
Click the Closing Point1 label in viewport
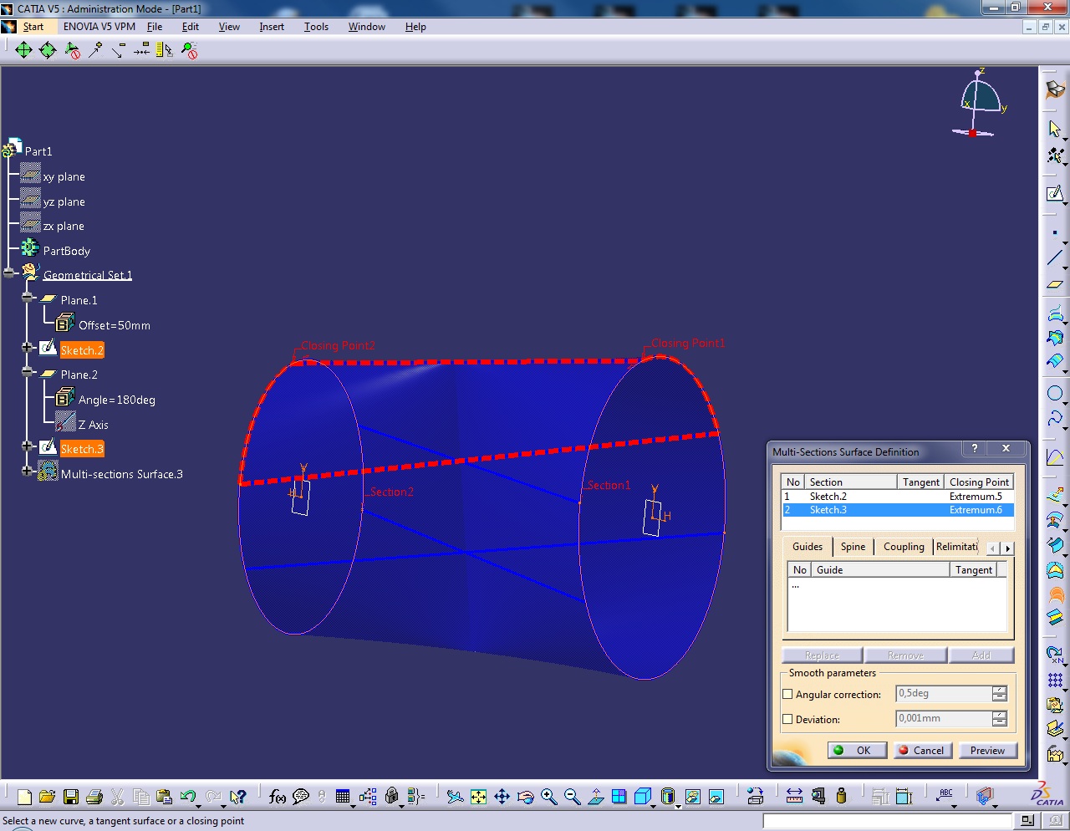coord(688,343)
